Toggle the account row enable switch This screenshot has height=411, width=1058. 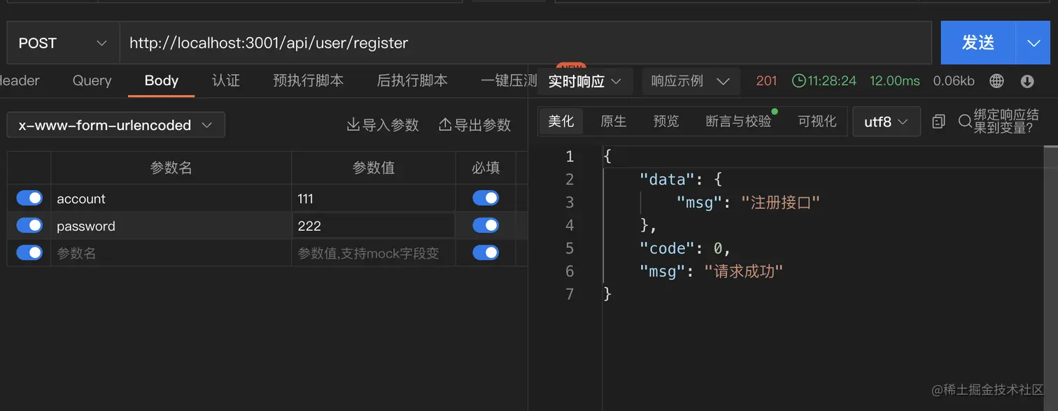click(x=29, y=199)
